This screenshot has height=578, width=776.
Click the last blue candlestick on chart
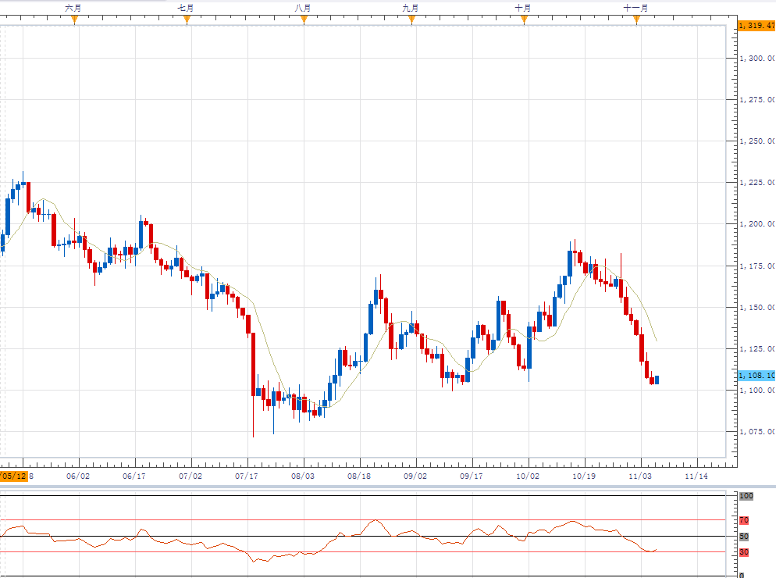657,380
